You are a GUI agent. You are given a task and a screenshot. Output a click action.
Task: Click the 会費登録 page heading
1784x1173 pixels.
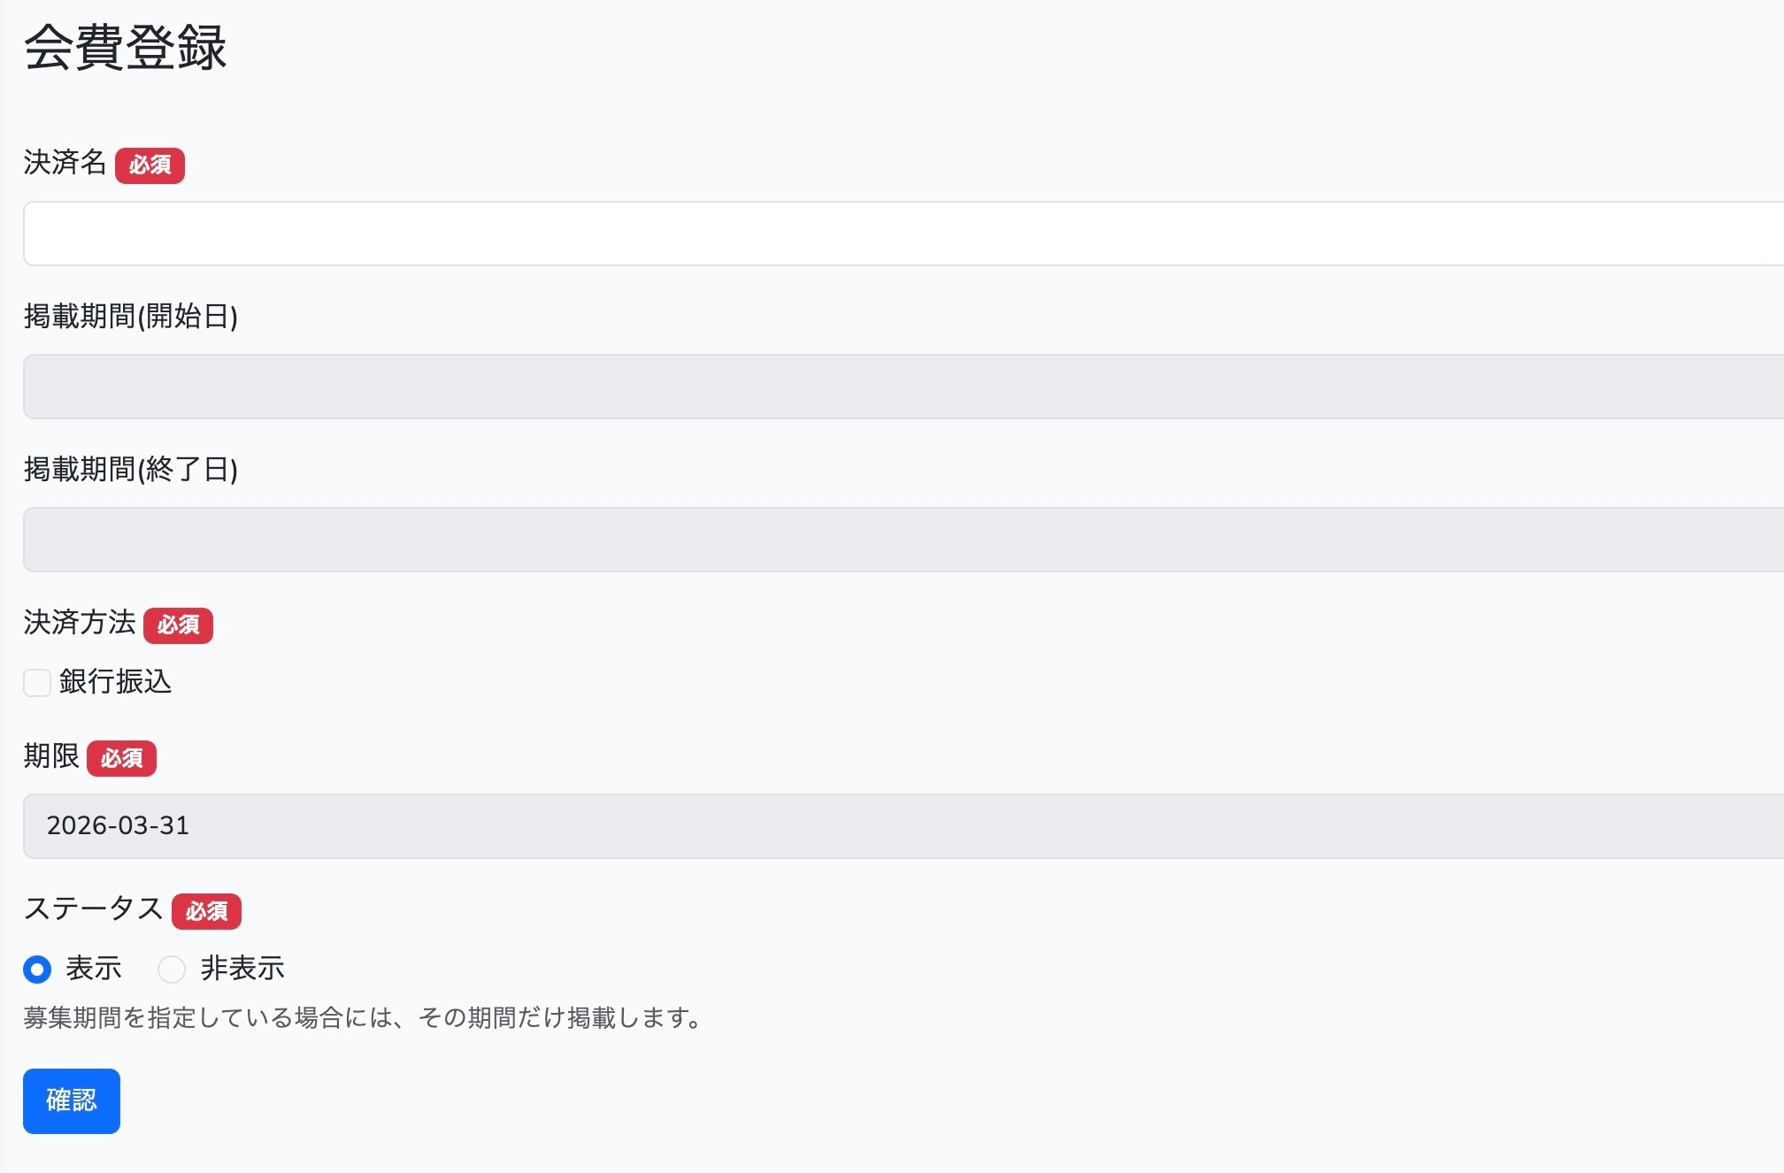tap(126, 47)
